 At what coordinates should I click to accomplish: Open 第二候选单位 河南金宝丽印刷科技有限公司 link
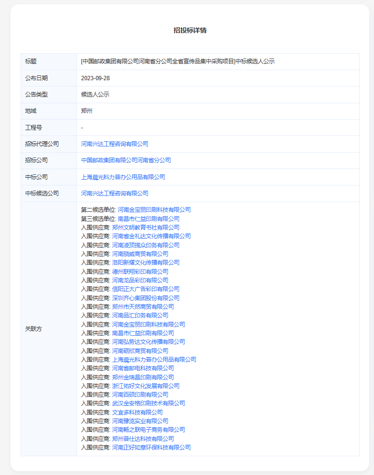click(154, 209)
